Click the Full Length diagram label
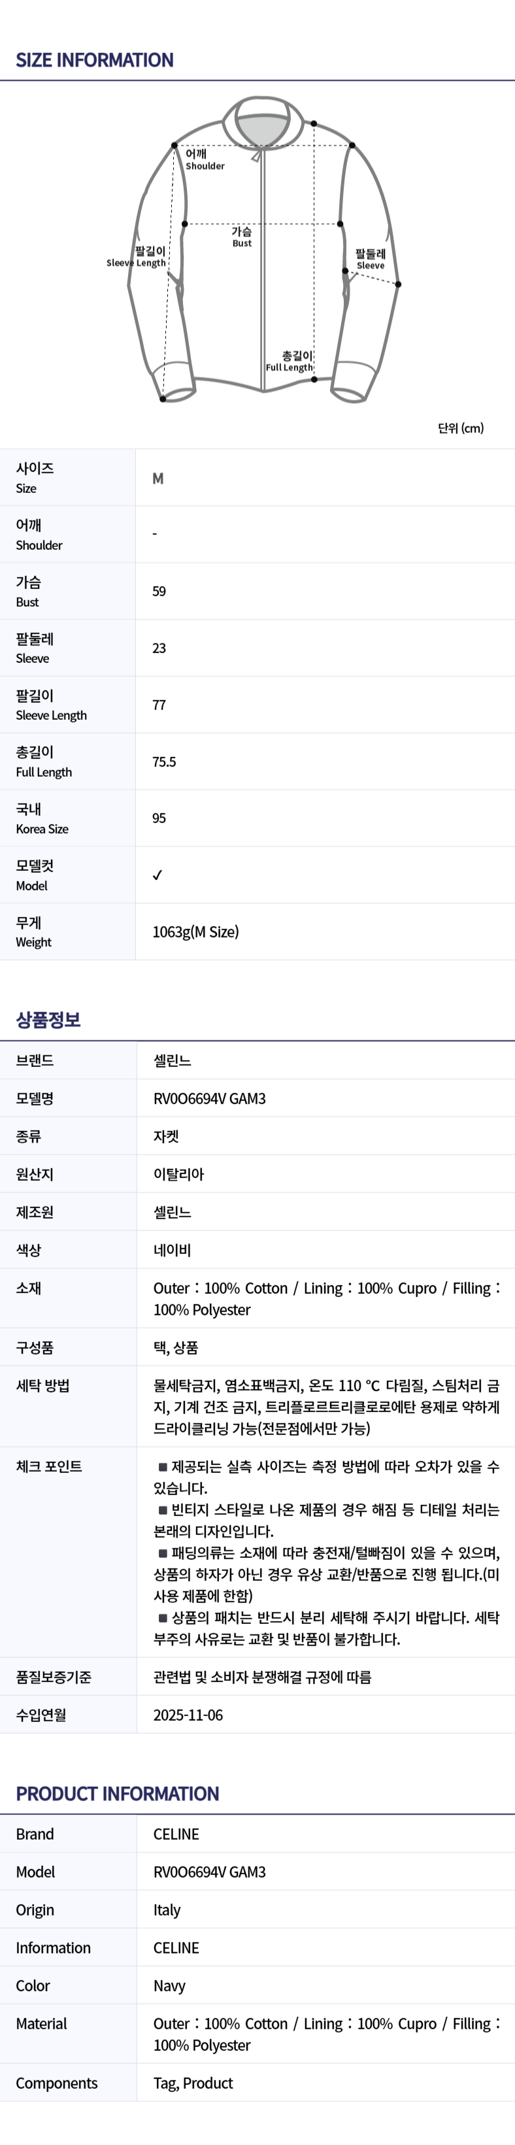Screen dimensions: 515x2145 click(290, 362)
